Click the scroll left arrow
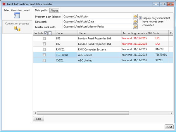The width and height of the screenshot is (176, 132). (x=35, y=113)
